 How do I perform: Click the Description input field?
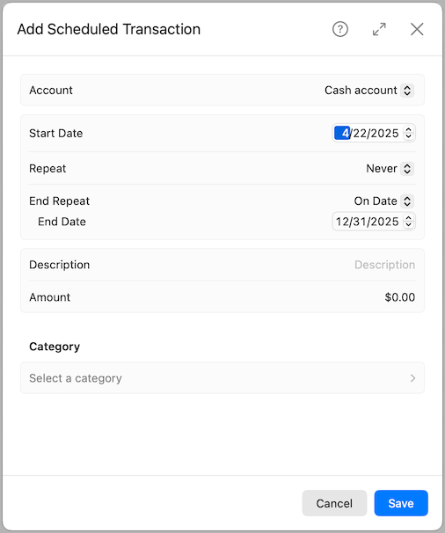[384, 265]
